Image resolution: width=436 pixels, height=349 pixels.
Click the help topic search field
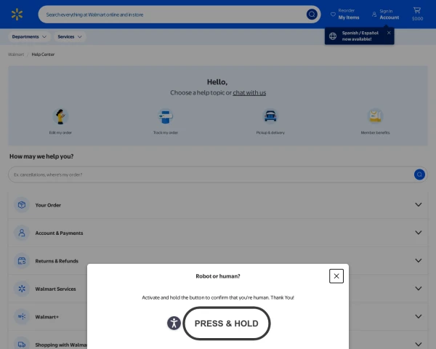pyautogui.click(x=211, y=174)
